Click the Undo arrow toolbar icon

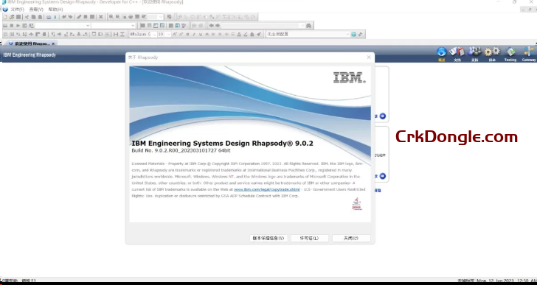click(63, 17)
